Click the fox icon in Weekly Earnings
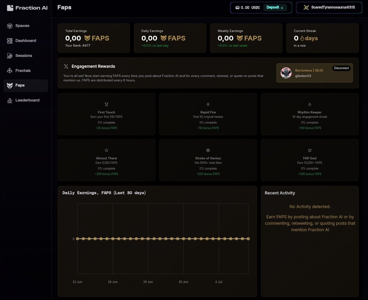The width and height of the screenshot is (368, 300). 240,38
